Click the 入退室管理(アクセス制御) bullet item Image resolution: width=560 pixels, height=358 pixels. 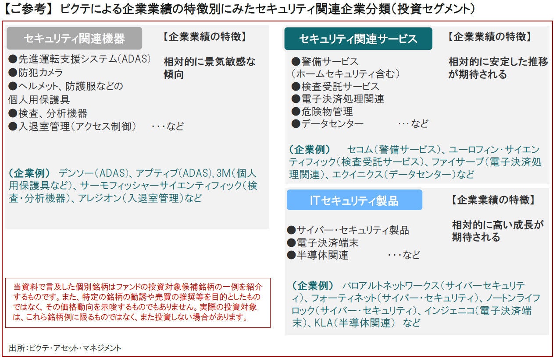pos(72,126)
